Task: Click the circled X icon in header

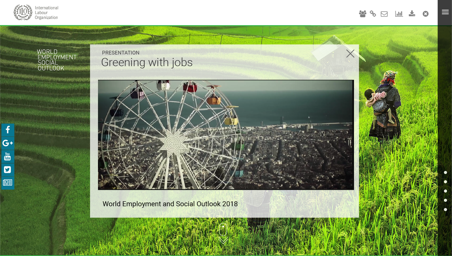Action: coord(425,14)
